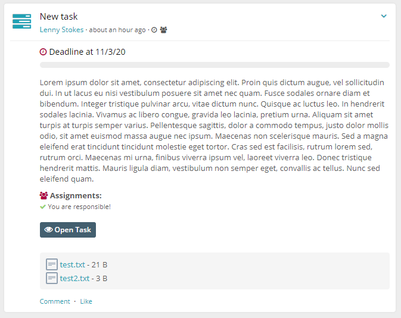Click the green responsible checkmark
The height and width of the screenshot is (318, 401).
(43, 207)
